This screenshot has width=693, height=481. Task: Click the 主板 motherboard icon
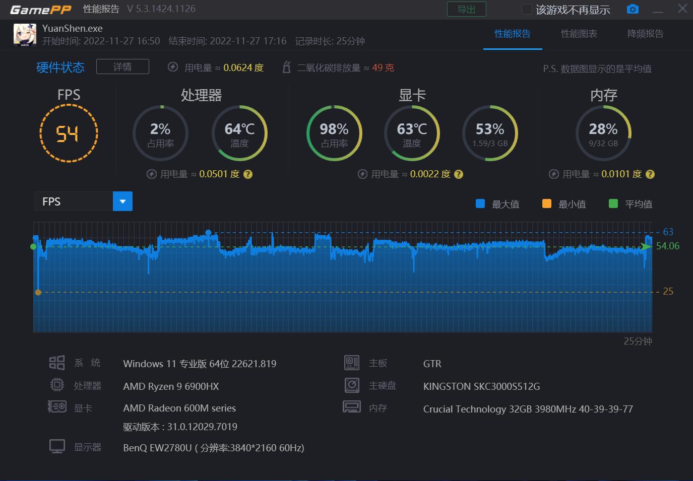352,362
